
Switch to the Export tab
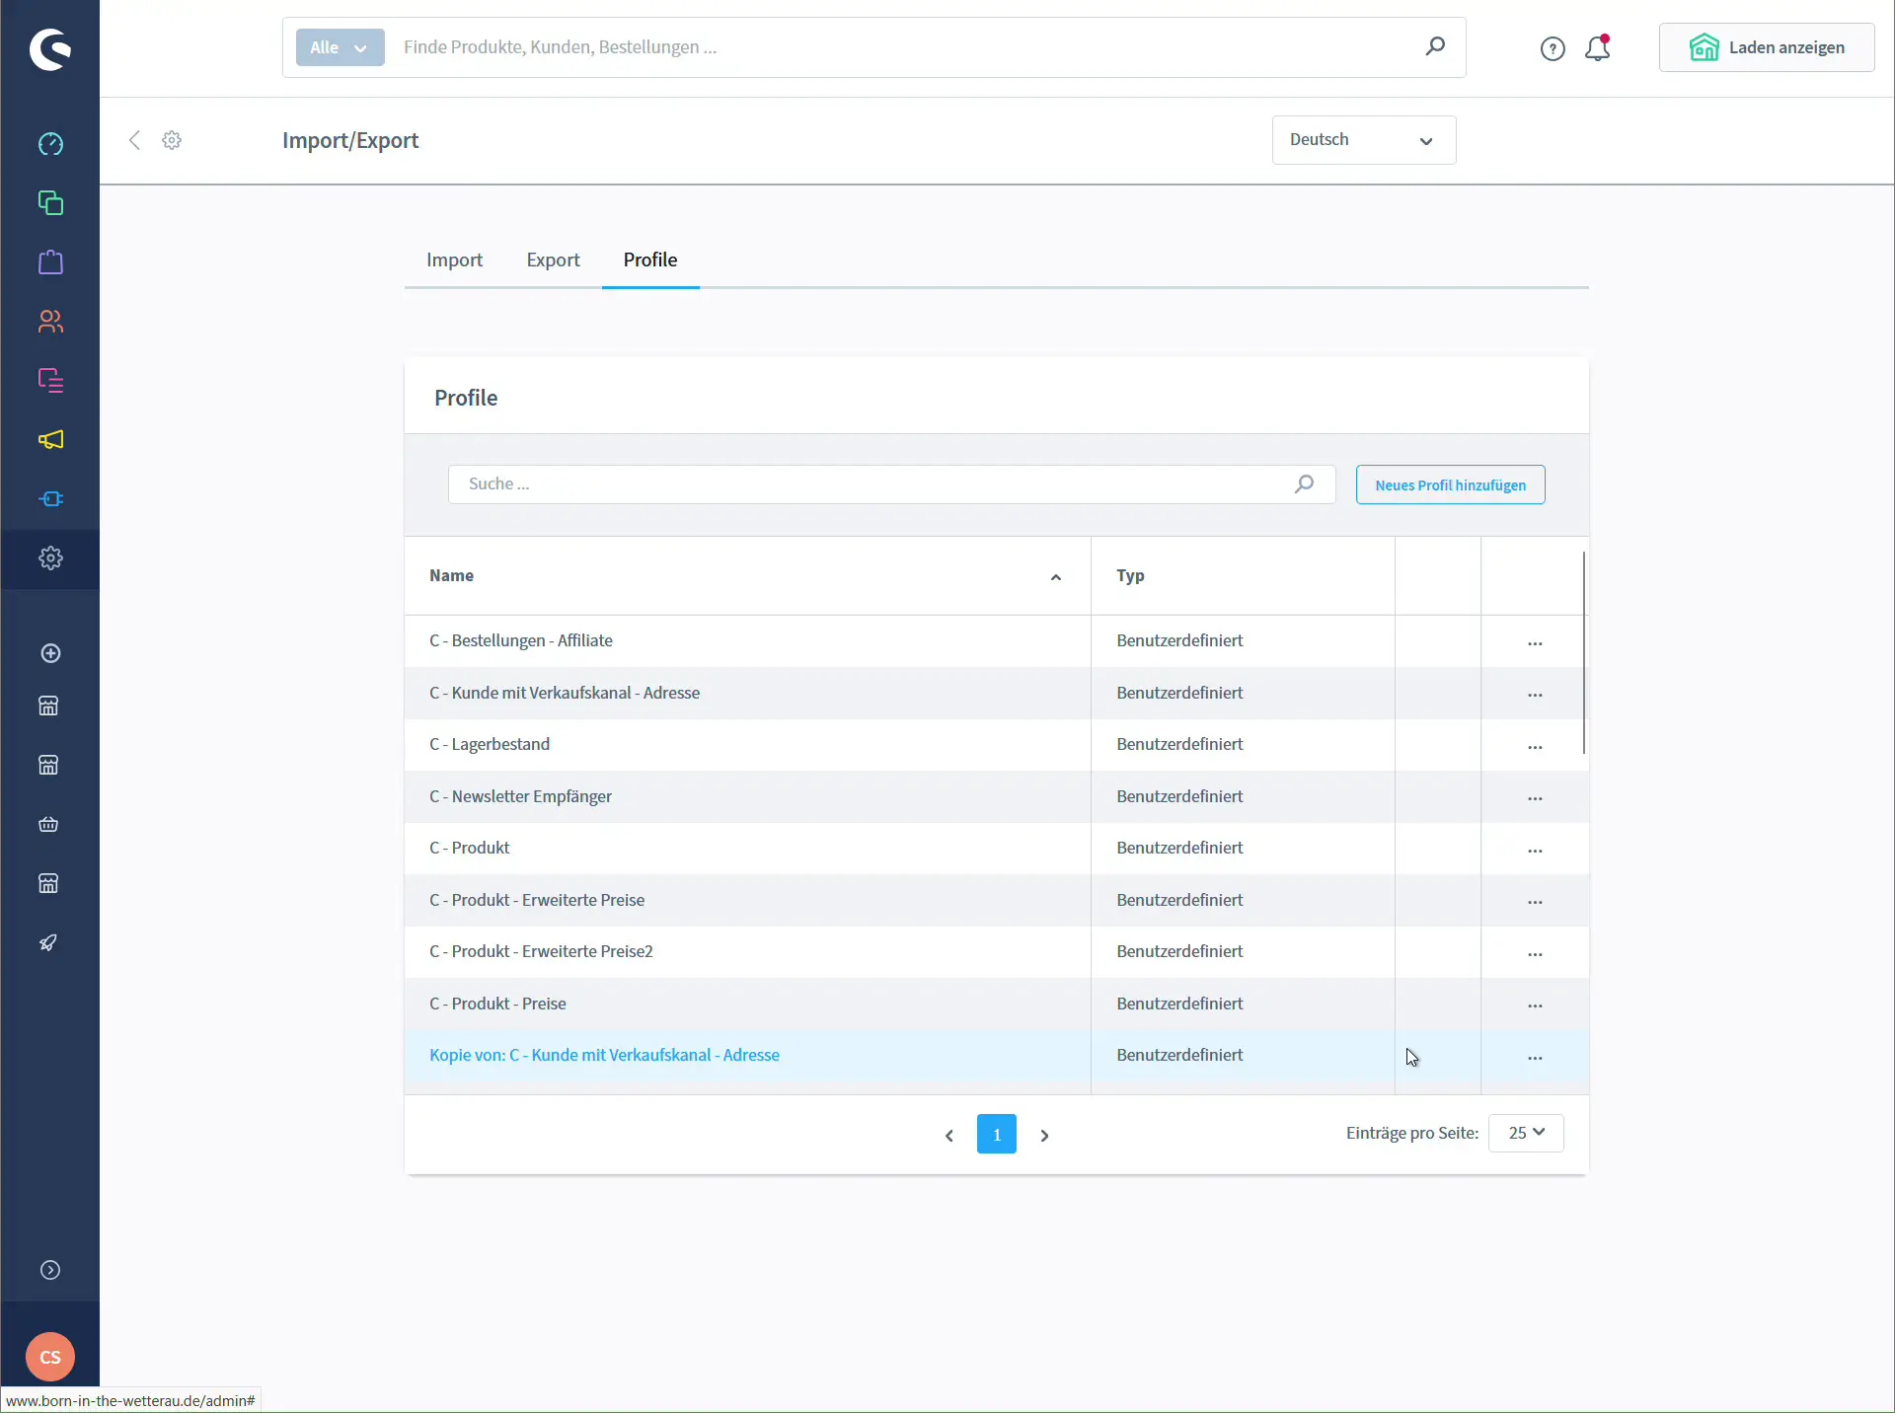point(554,260)
